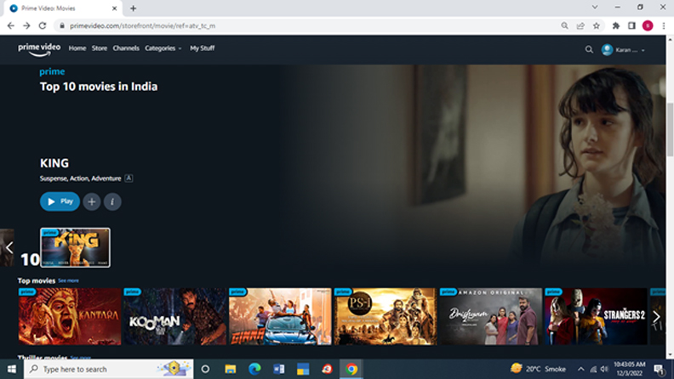Open the Prime Video search icon
Viewport: 674px width, 379px height.
click(589, 50)
